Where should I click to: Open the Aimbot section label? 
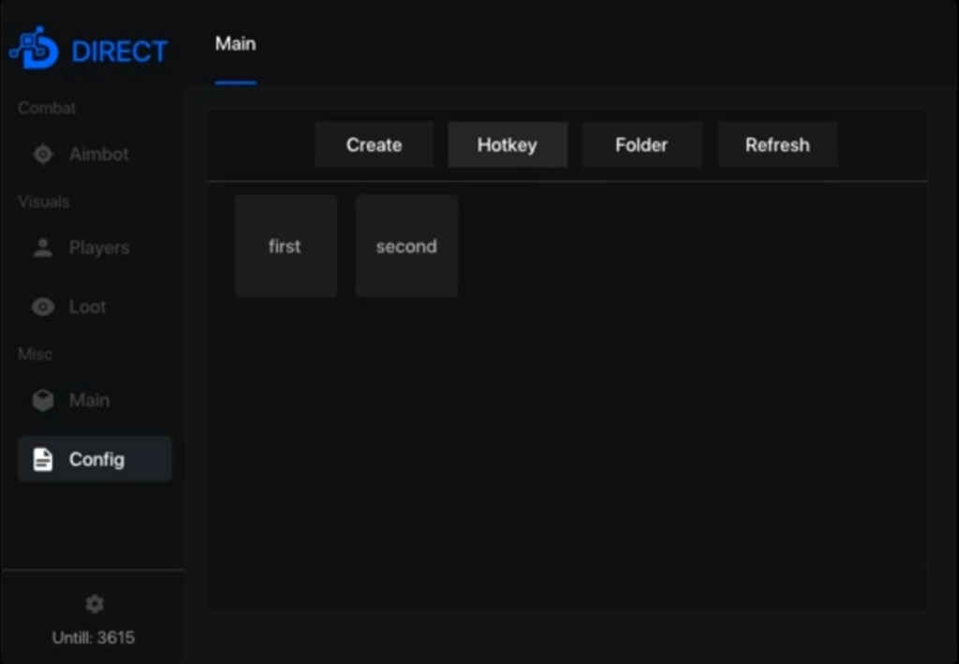pos(99,155)
